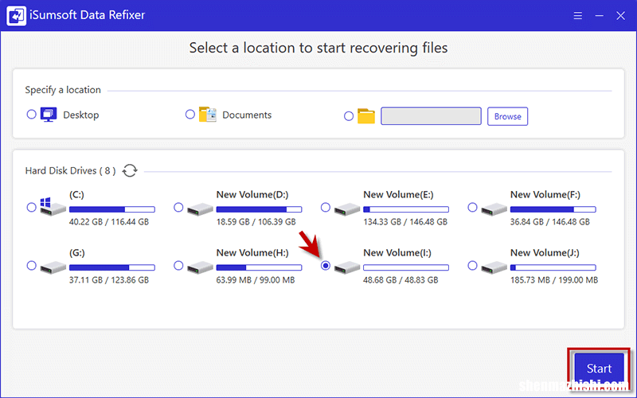Screen dimensions: 637x398
Task: Select the (C:) drive radio button
Action: pos(31,208)
